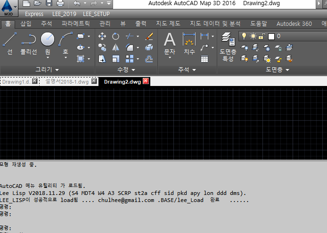Image resolution: width=327 pixels, height=233 pixels.
Task: Select the Rectangle draw tool
Action: 81,36
